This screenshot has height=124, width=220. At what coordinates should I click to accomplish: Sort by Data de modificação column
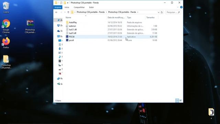[x=116, y=18]
